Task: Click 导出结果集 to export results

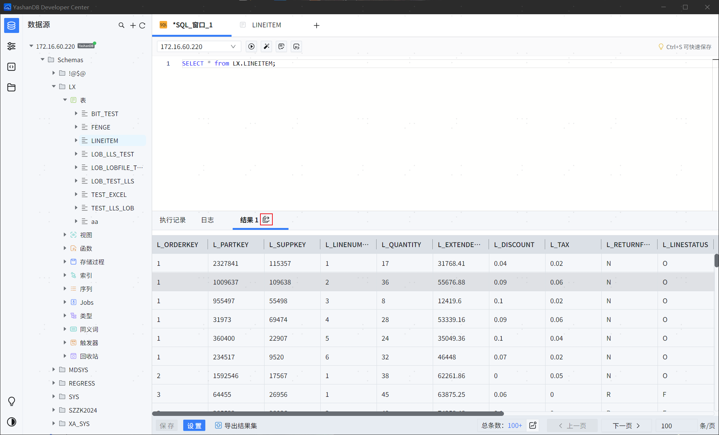Action: tap(236, 426)
